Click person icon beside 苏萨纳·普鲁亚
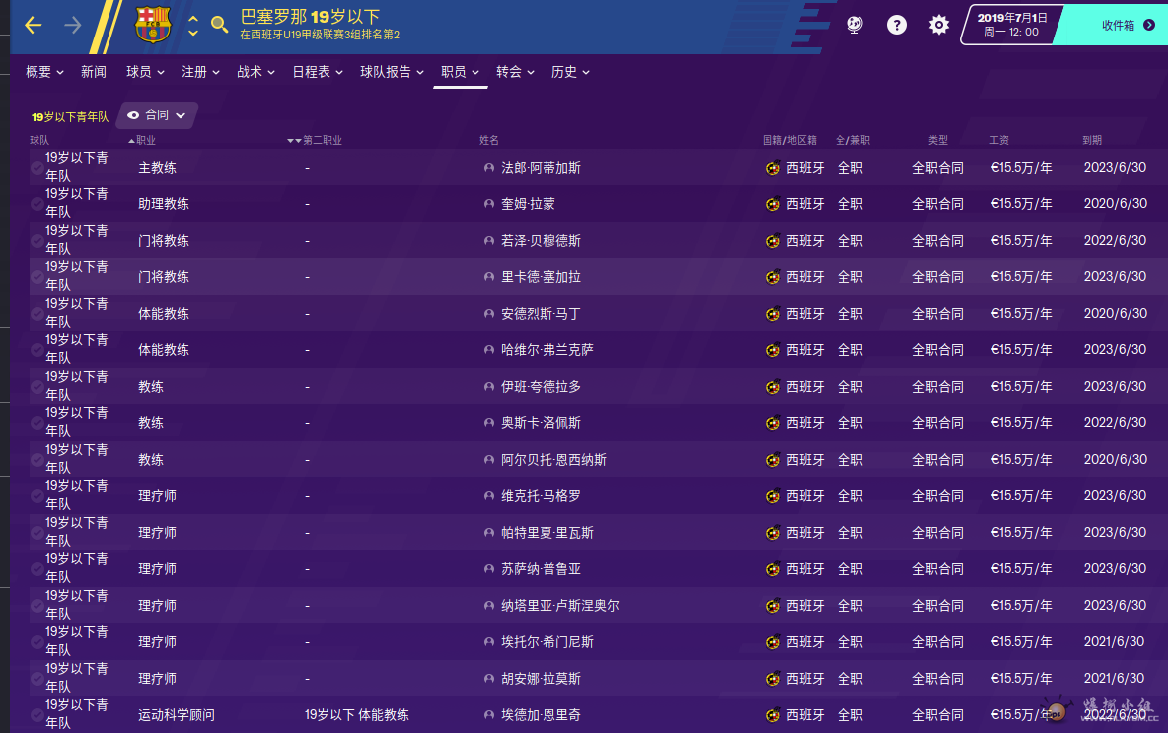The image size is (1168, 733). 488,569
